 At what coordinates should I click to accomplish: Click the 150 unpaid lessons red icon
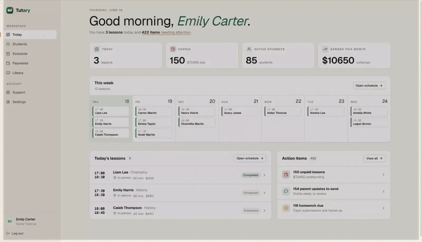point(286,174)
